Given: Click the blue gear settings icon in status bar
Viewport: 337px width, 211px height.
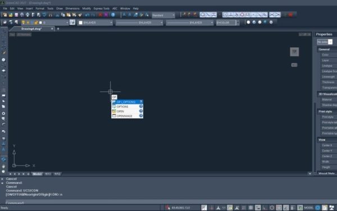Looking at the screenshot, I should point(318,208).
